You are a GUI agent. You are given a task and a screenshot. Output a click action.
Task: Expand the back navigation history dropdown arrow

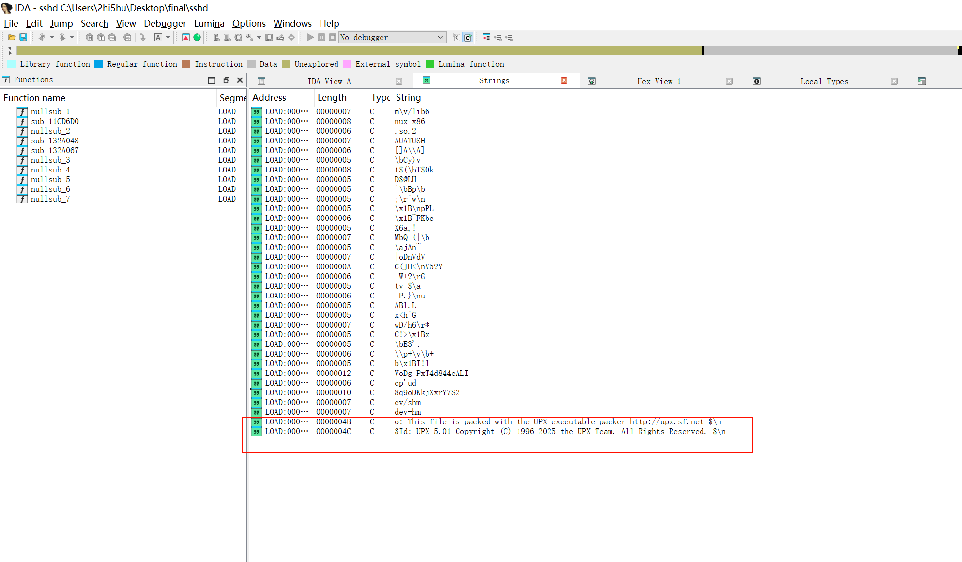pos(52,37)
